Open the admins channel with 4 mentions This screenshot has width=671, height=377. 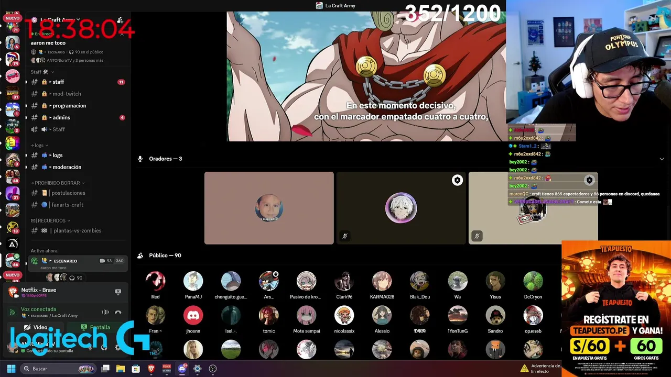coord(78,118)
